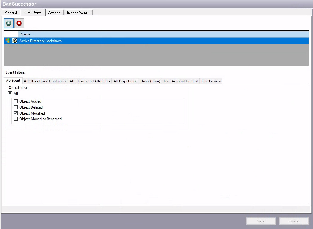
Task: Click the policy icon beside Active Directory Lockdown
Action: tap(15, 41)
